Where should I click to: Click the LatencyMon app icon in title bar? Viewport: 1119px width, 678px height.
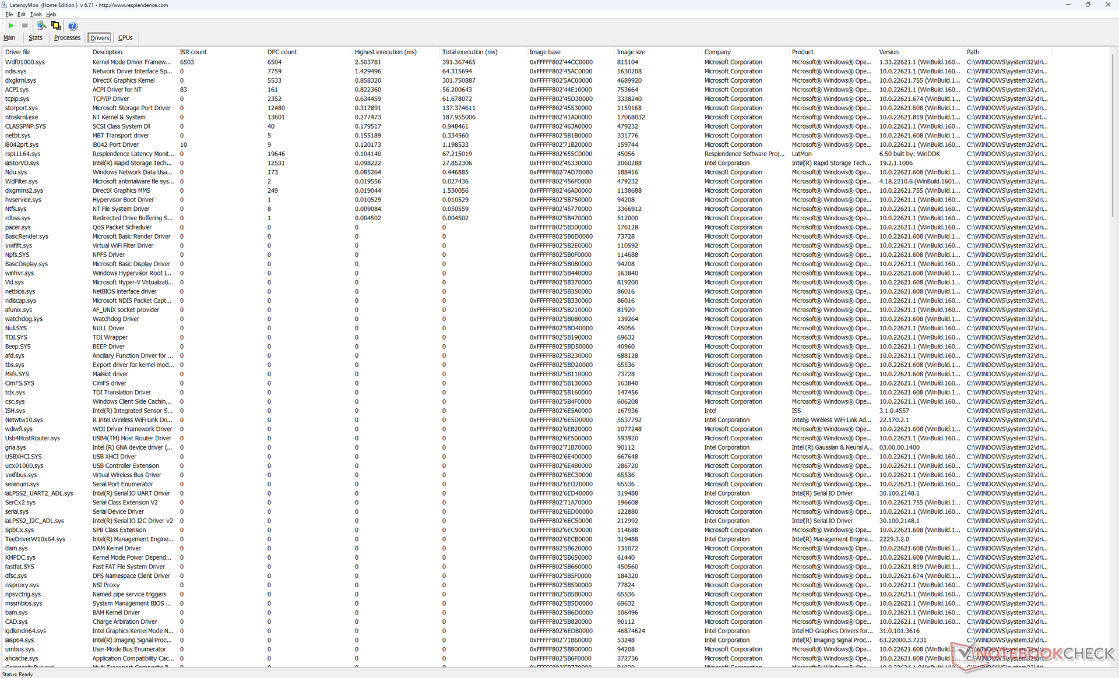(x=5, y=5)
